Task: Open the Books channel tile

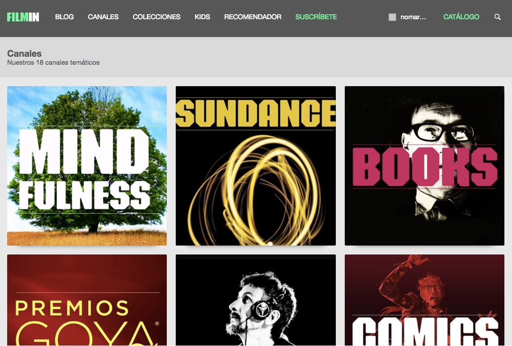Action: pos(424,166)
